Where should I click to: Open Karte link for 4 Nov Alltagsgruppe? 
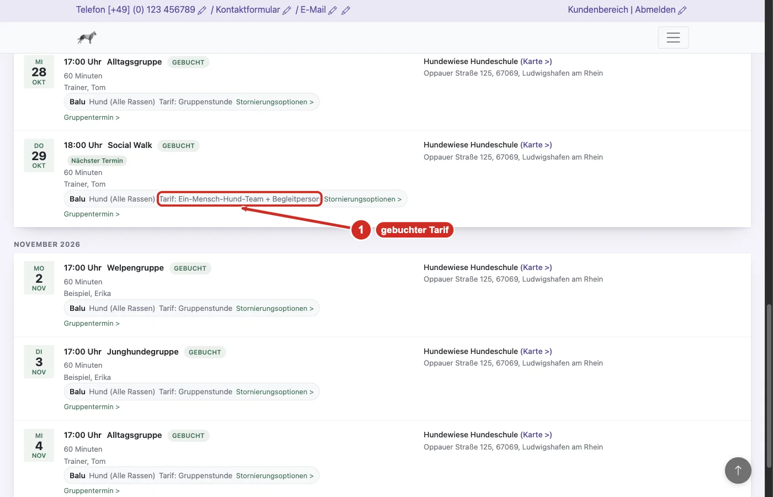pyautogui.click(x=536, y=435)
